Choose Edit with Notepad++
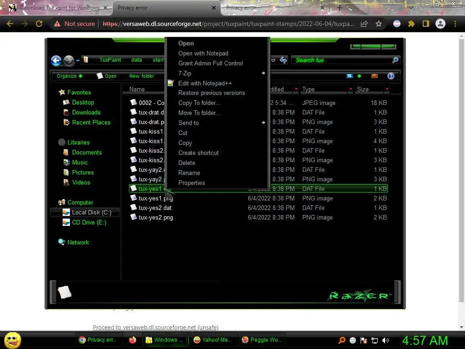This screenshot has height=349, width=465. tap(205, 84)
